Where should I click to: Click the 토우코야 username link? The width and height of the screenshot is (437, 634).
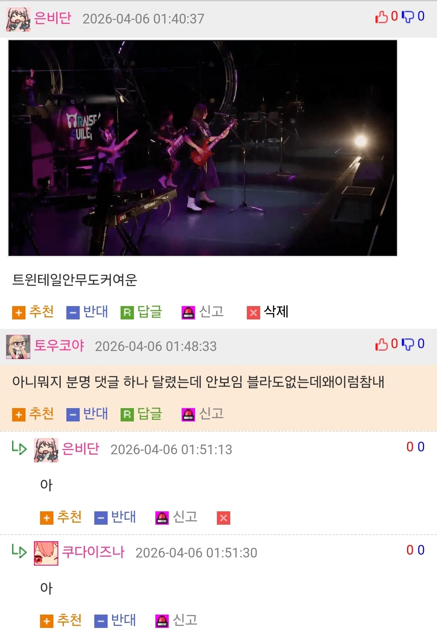pos(59,346)
